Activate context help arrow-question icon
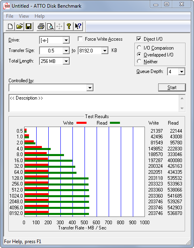This screenshot has width=194, height=248. pyautogui.click(x=78, y=26)
